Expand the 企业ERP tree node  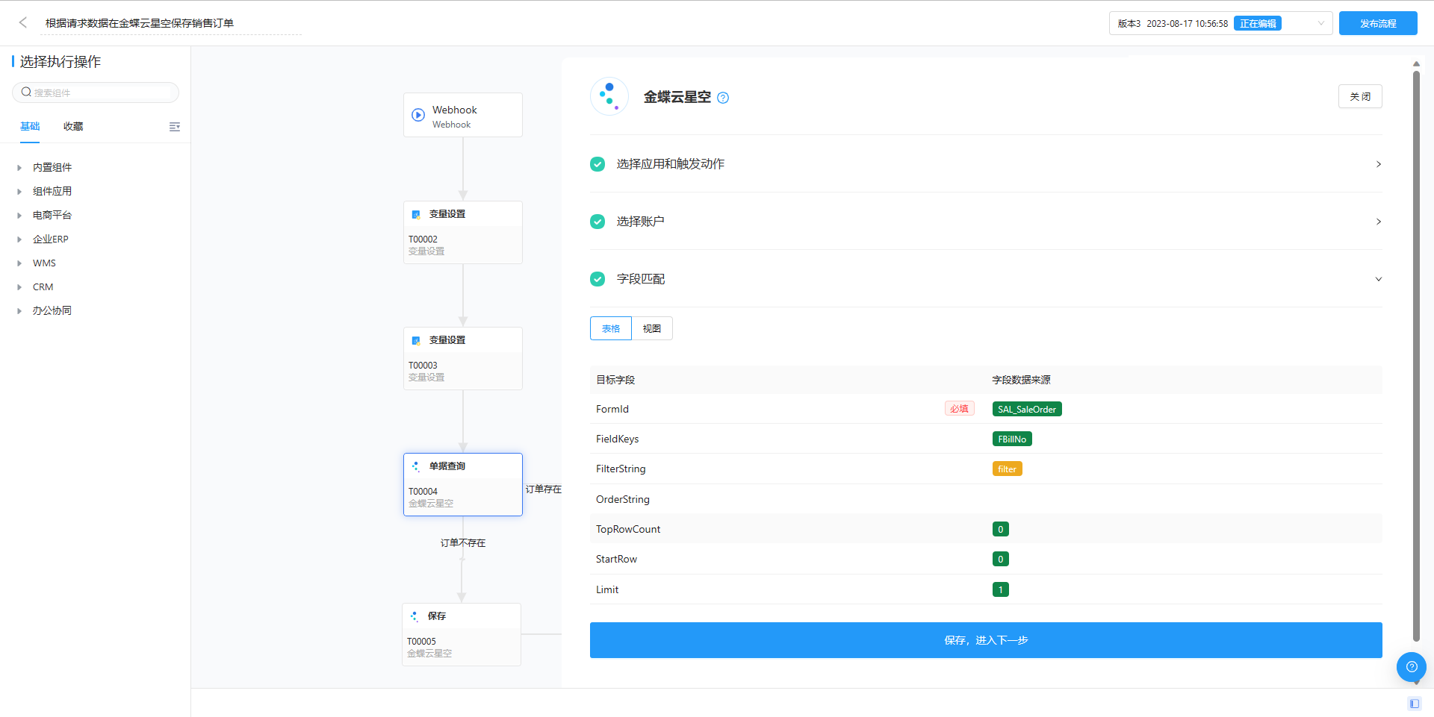(x=19, y=239)
